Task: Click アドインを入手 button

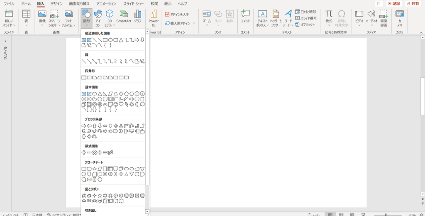Action: click(x=177, y=15)
